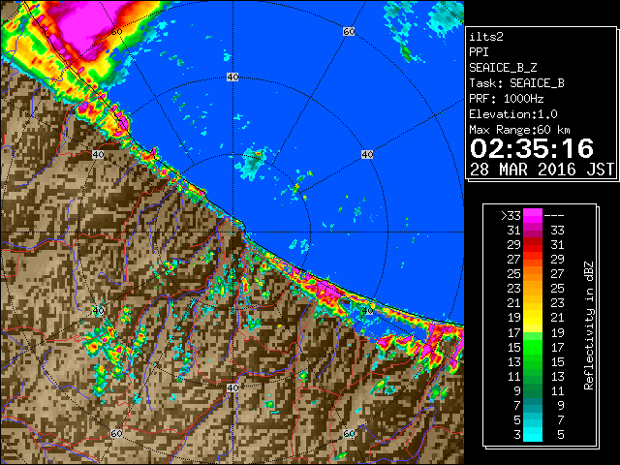
Task: Pick the red 29–31 dBZ legend swatch
Action: click(533, 245)
